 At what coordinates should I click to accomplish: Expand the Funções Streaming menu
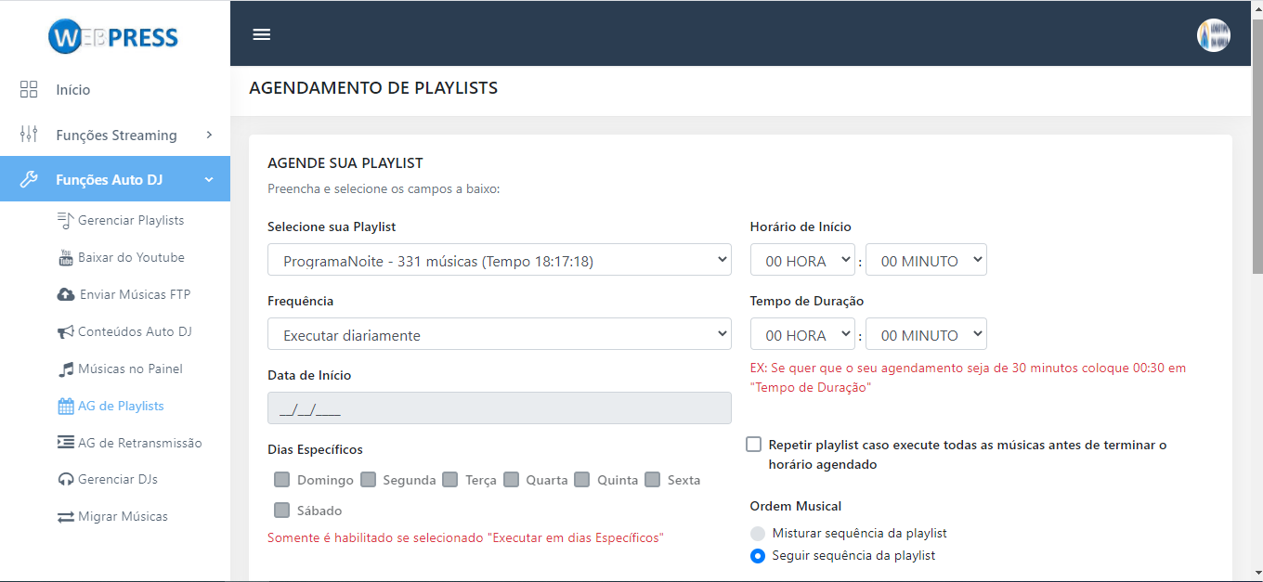(x=115, y=136)
